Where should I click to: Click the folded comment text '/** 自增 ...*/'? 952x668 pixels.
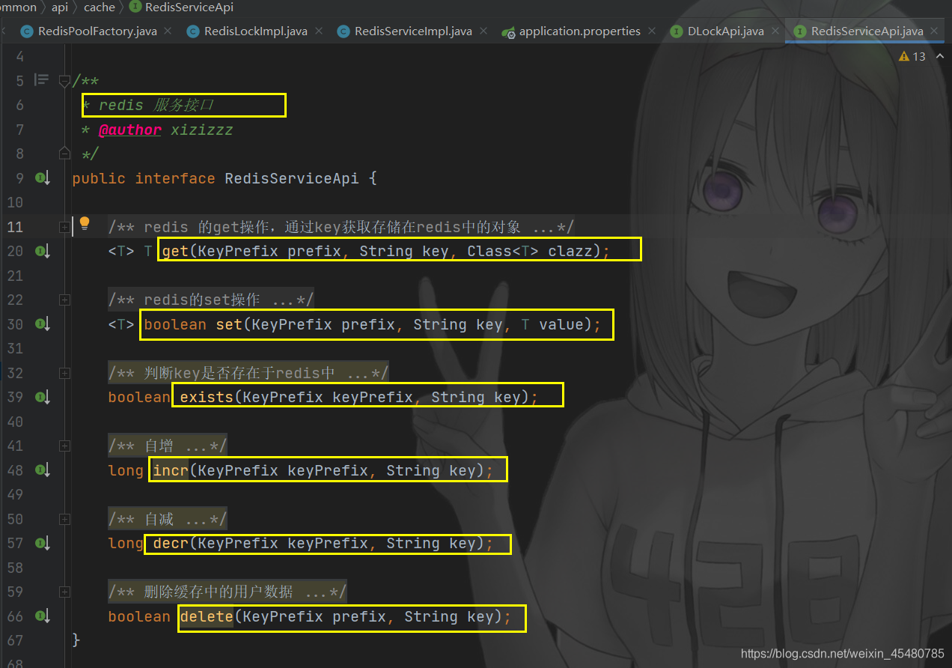coord(167,446)
